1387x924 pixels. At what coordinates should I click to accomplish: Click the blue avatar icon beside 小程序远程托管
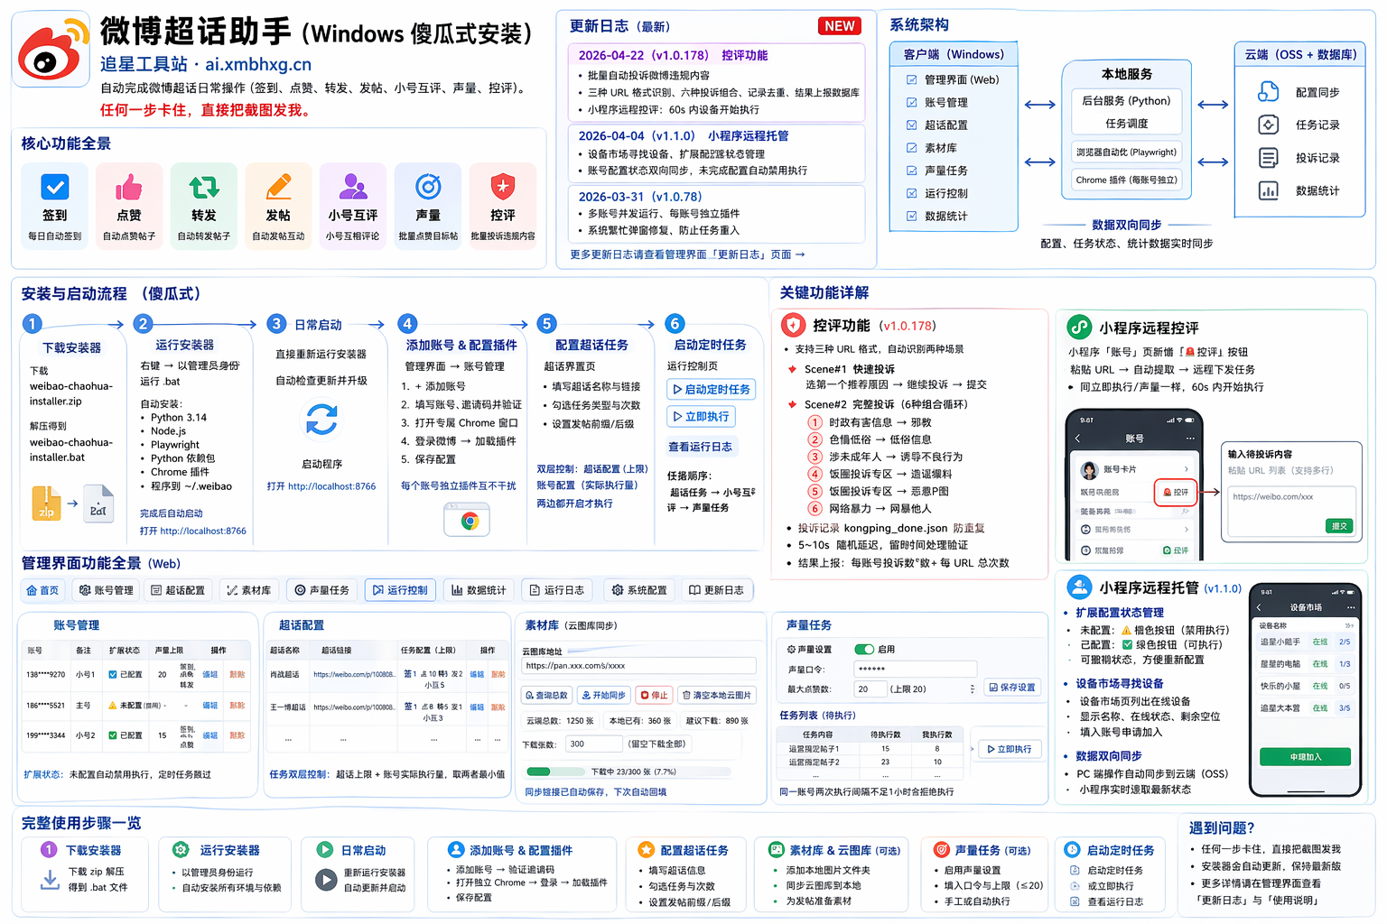[1079, 587]
